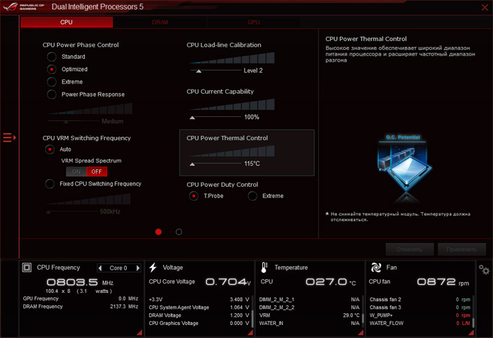Viewport: 493px width, 338px height.
Task: Click the DIMM_2_M_2_1 temperature row
Action: 309,300
